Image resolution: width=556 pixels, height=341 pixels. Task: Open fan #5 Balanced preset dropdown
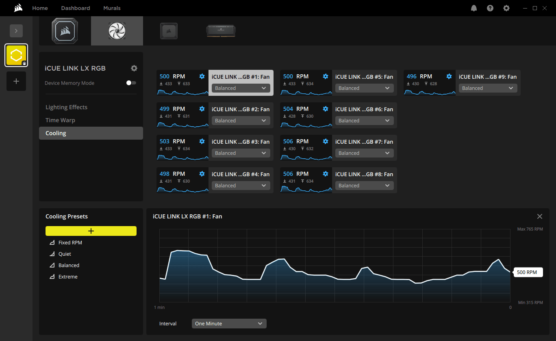364,88
